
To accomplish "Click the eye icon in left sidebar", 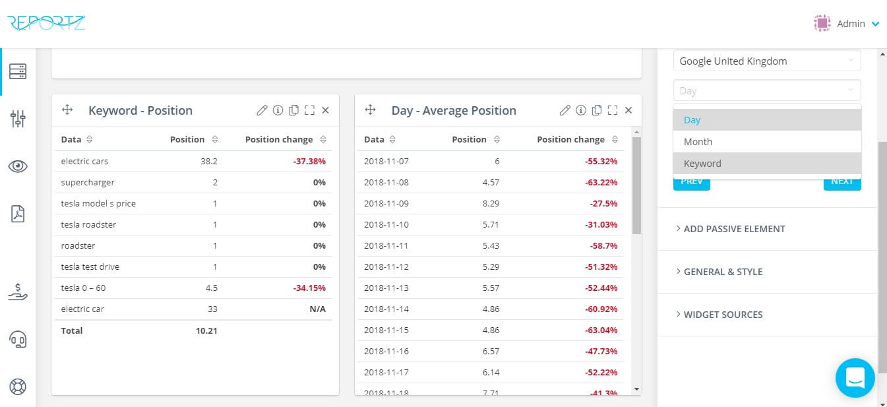I will (x=18, y=166).
